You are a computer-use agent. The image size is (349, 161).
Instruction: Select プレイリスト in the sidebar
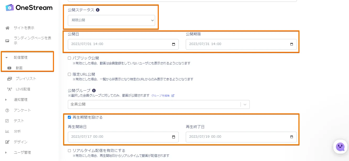coord(26,79)
